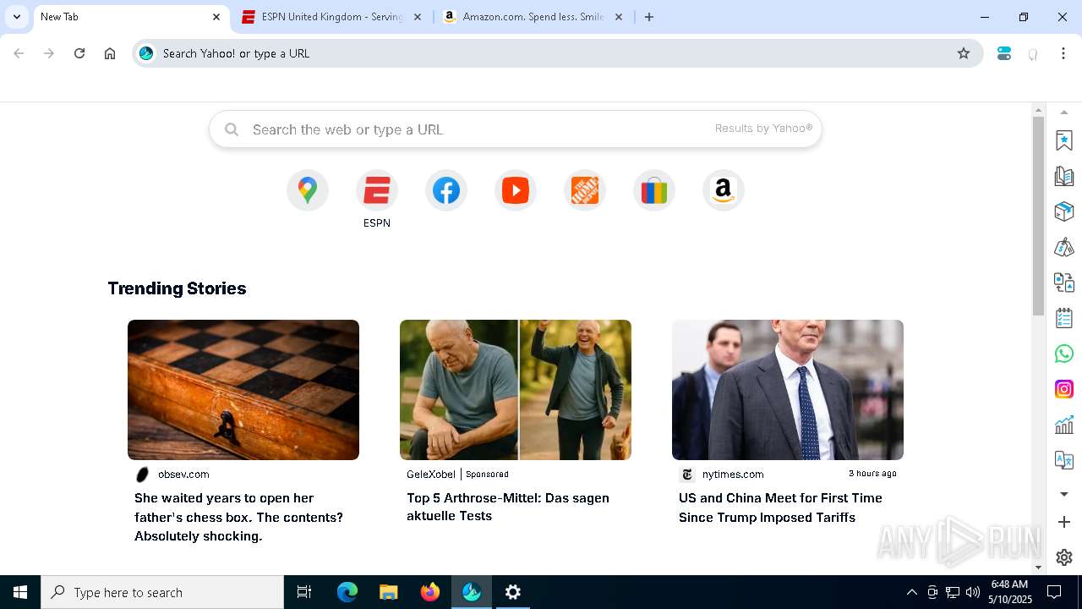Image resolution: width=1082 pixels, height=609 pixels.
Task: Show hidden system tray icons
Action: click(911, 592)
